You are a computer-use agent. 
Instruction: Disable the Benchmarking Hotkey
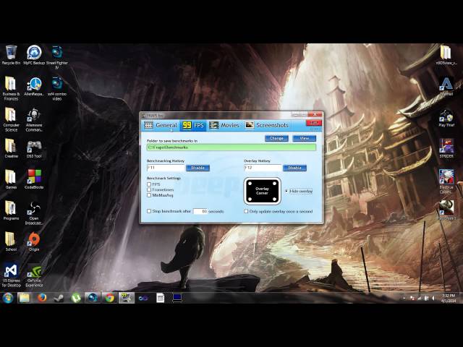(x=197, y=168)
